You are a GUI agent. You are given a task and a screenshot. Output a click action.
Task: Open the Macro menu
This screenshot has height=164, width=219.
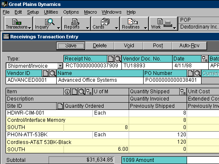[x=90, y=12]
